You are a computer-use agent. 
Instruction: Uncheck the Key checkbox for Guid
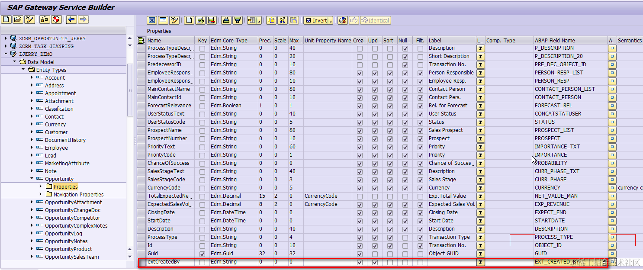202,254
